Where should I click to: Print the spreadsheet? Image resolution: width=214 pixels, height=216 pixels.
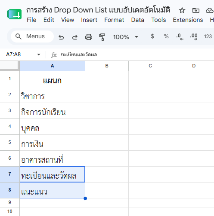pyautogui.click(x=89, y=37)
